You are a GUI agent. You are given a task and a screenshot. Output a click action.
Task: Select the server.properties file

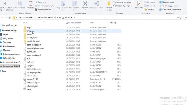point(34,72)
